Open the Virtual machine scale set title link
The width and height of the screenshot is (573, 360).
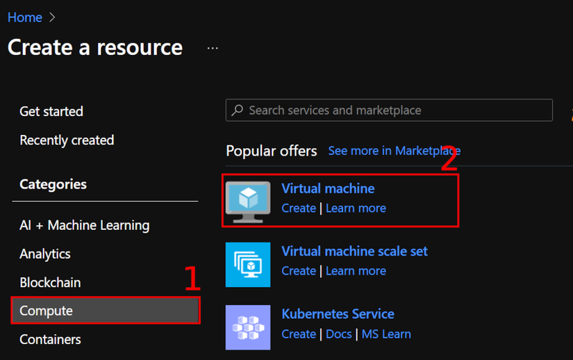[354, 252]
